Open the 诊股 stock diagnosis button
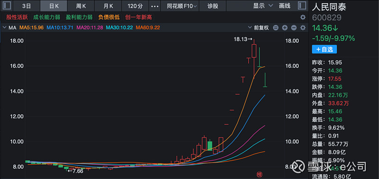This screenshot has height=179, width=379. click(213, 6)
